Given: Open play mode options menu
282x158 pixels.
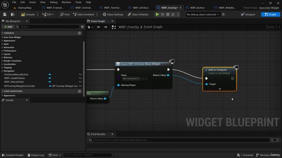Looking at the screenshot, I should 178,14.
